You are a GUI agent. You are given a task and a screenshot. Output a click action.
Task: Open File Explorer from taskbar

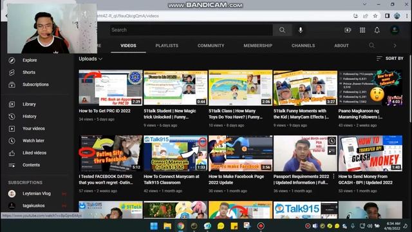[167, 226]
